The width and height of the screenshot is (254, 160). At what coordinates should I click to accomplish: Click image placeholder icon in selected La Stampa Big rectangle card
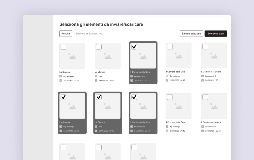72,106
